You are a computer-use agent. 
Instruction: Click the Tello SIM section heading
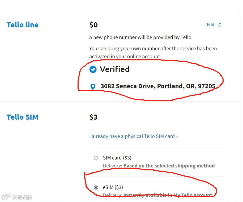[23, 117]
